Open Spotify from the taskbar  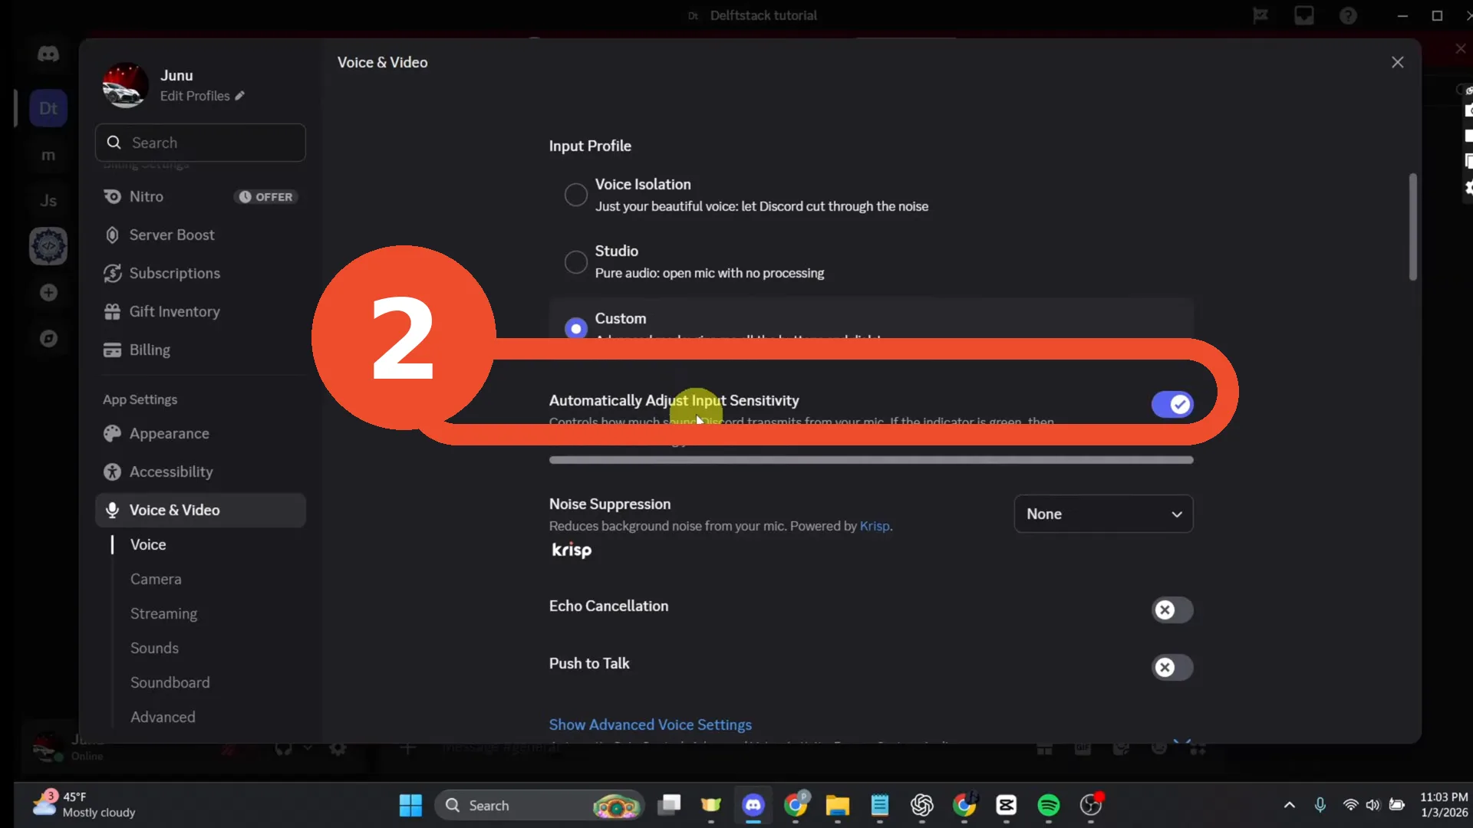tap(1048, 805)
